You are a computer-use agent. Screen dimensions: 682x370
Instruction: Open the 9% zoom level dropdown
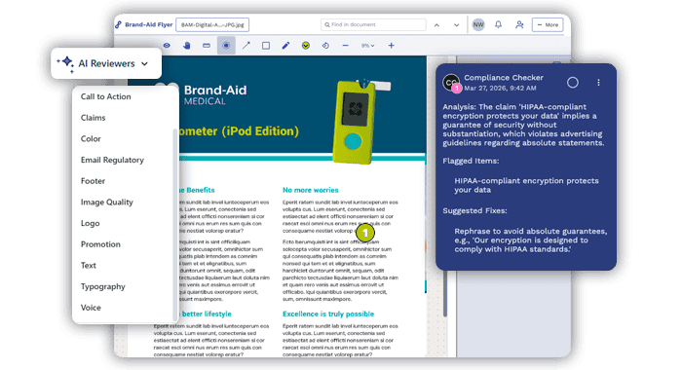[367, 45]
